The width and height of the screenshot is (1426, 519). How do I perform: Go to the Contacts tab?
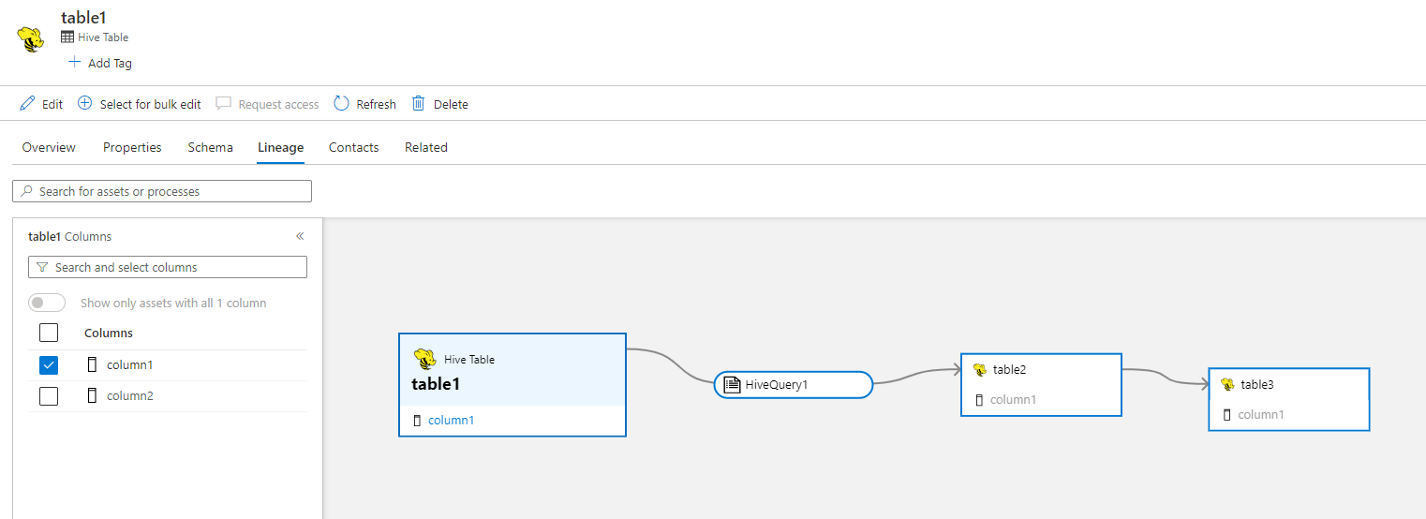tap(353, 147)
